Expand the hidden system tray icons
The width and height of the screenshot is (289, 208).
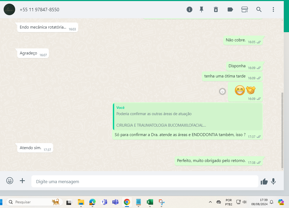(210, 202)
